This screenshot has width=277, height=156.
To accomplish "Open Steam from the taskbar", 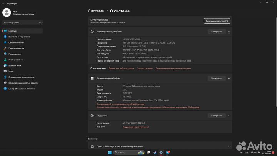I will pos(155,153).
